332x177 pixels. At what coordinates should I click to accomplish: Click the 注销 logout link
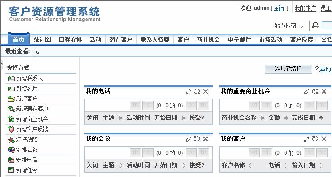[x=278, y=8]
